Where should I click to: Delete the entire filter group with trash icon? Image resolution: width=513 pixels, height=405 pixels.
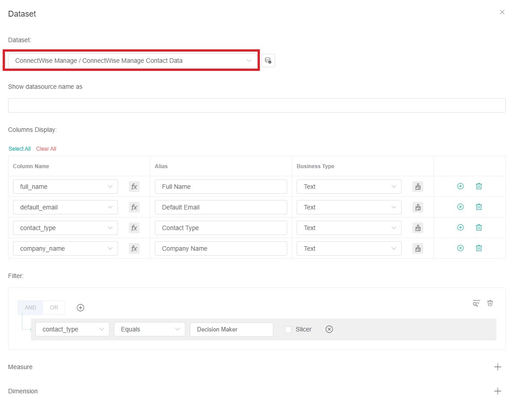coord(490,303)
